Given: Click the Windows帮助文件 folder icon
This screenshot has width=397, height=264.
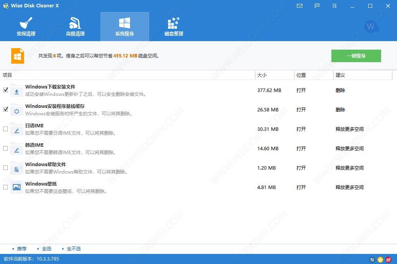Looking at the screenshot, I should pyautogui.click(x=17, y=168).
